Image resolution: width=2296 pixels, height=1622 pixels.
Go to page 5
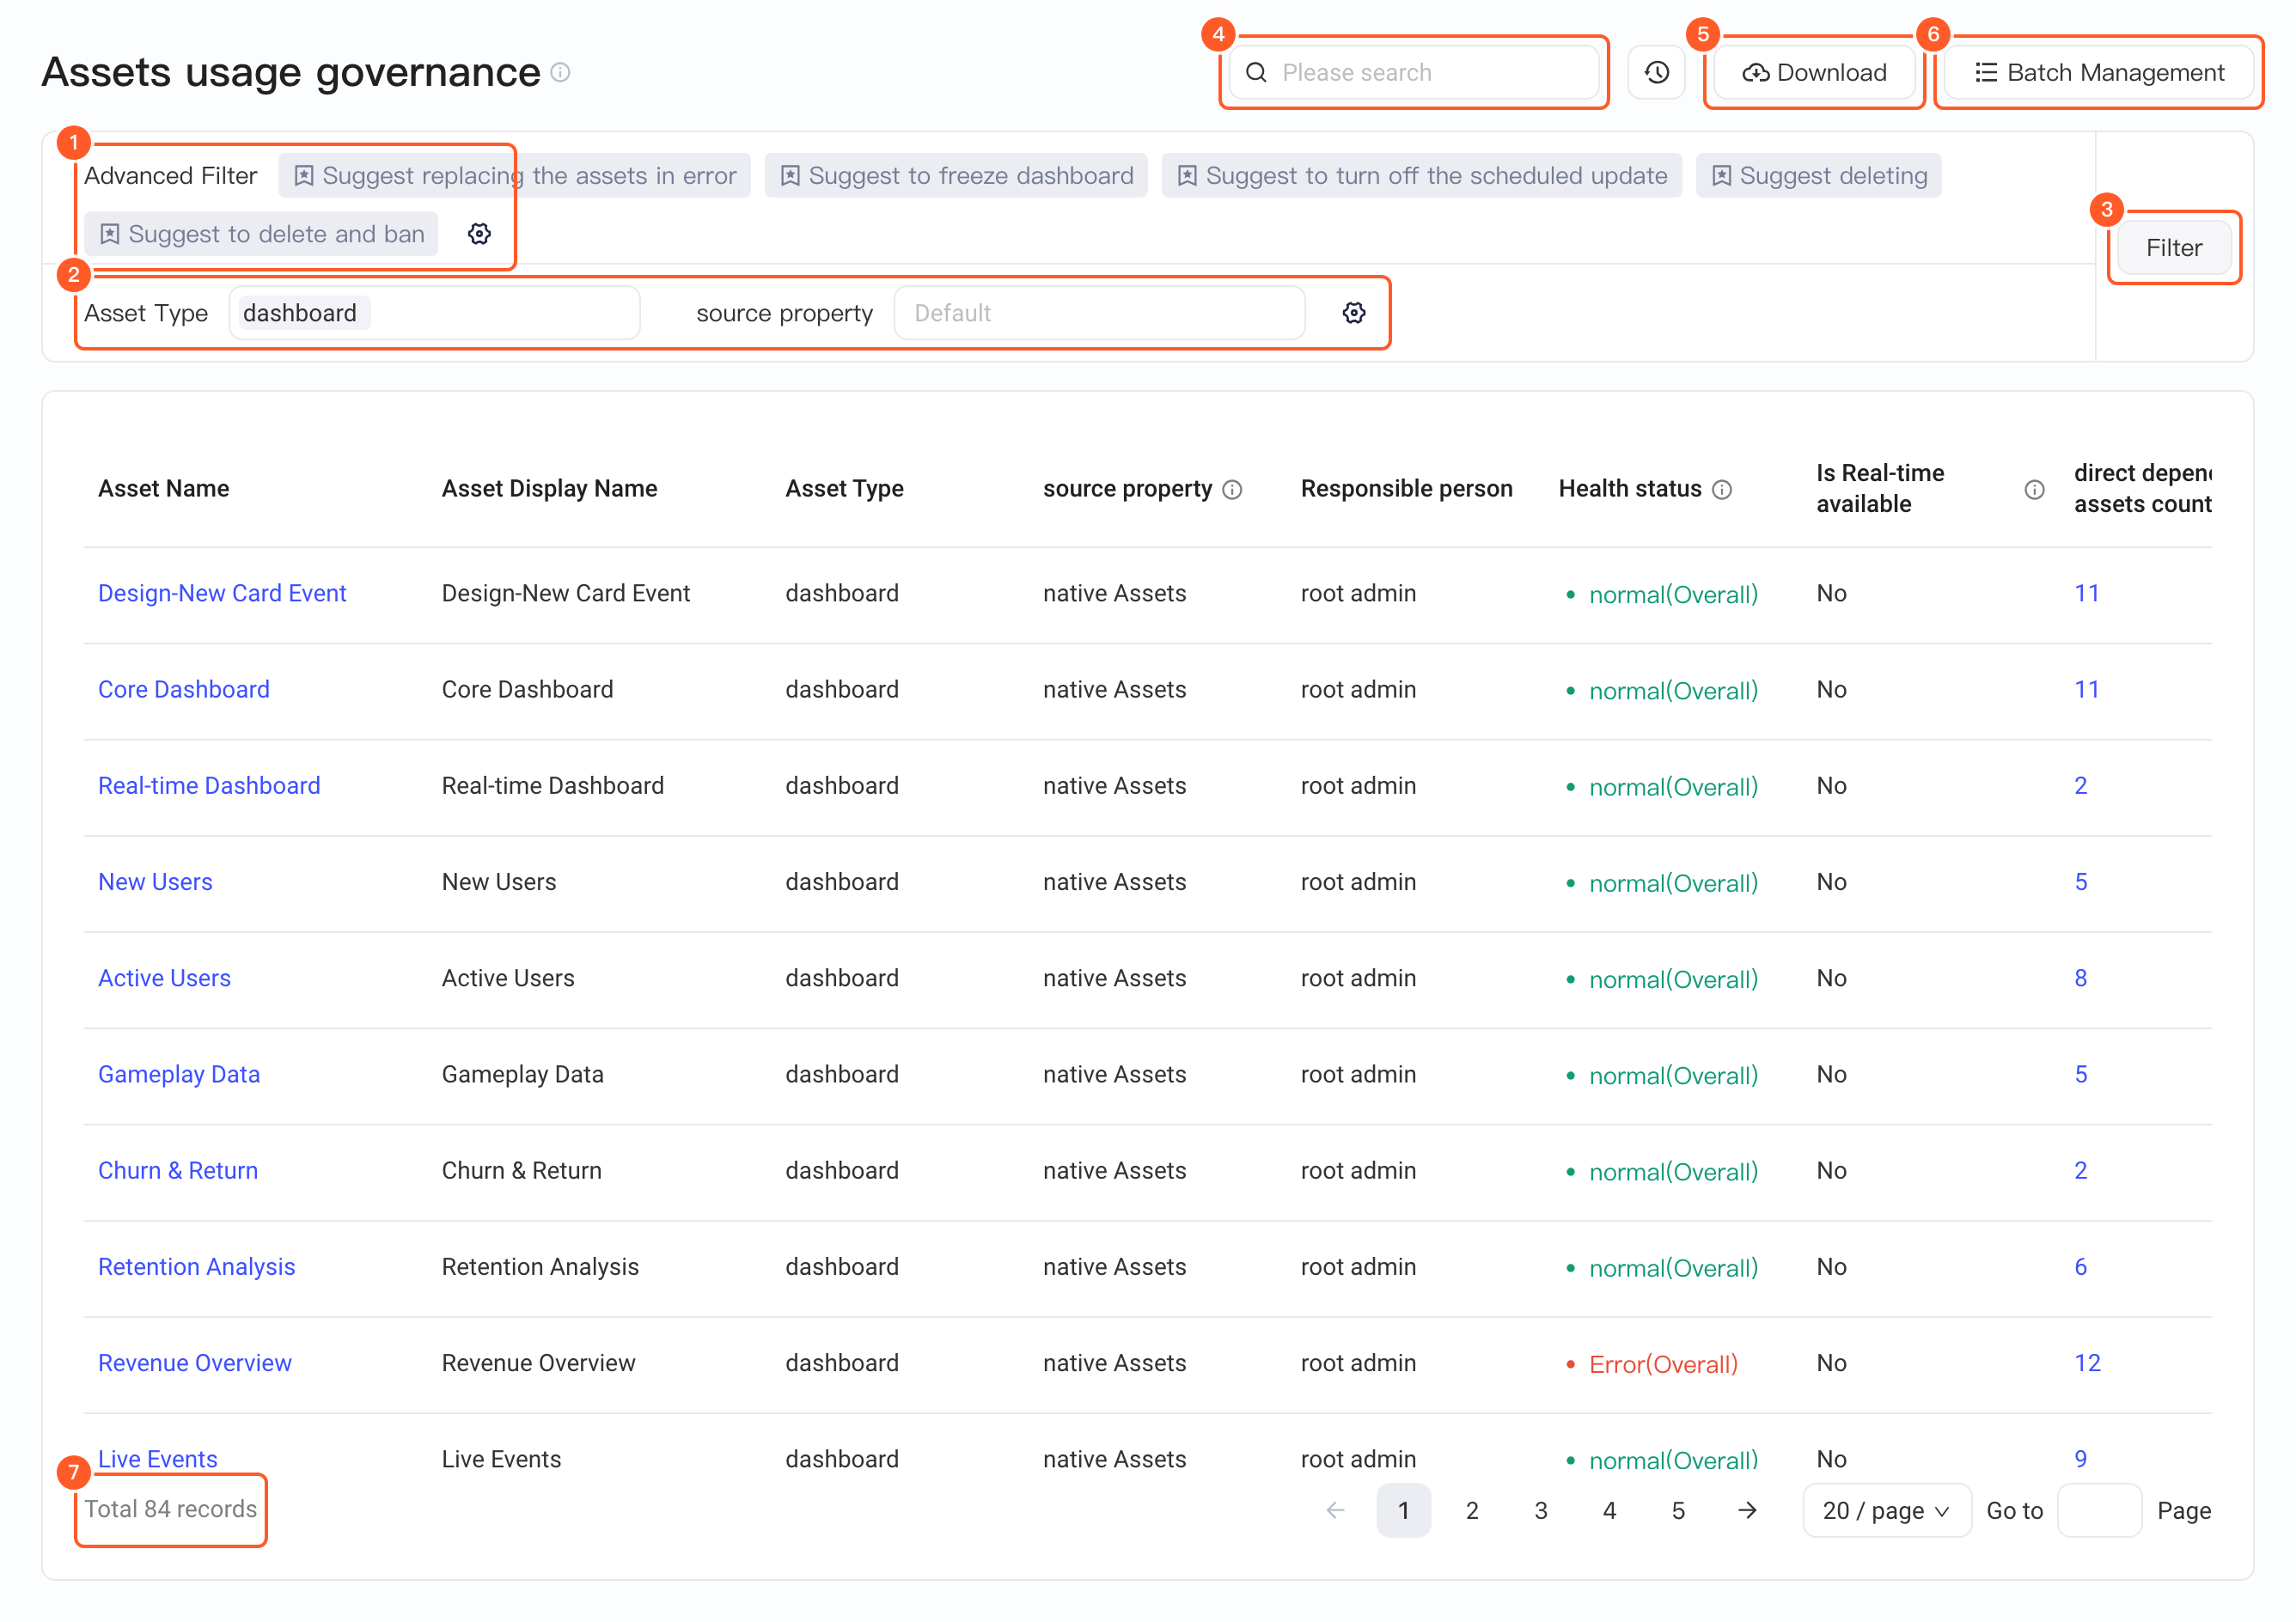point(1678,1510)
